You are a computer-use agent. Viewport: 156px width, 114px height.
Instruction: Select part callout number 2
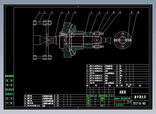(45, 12)
